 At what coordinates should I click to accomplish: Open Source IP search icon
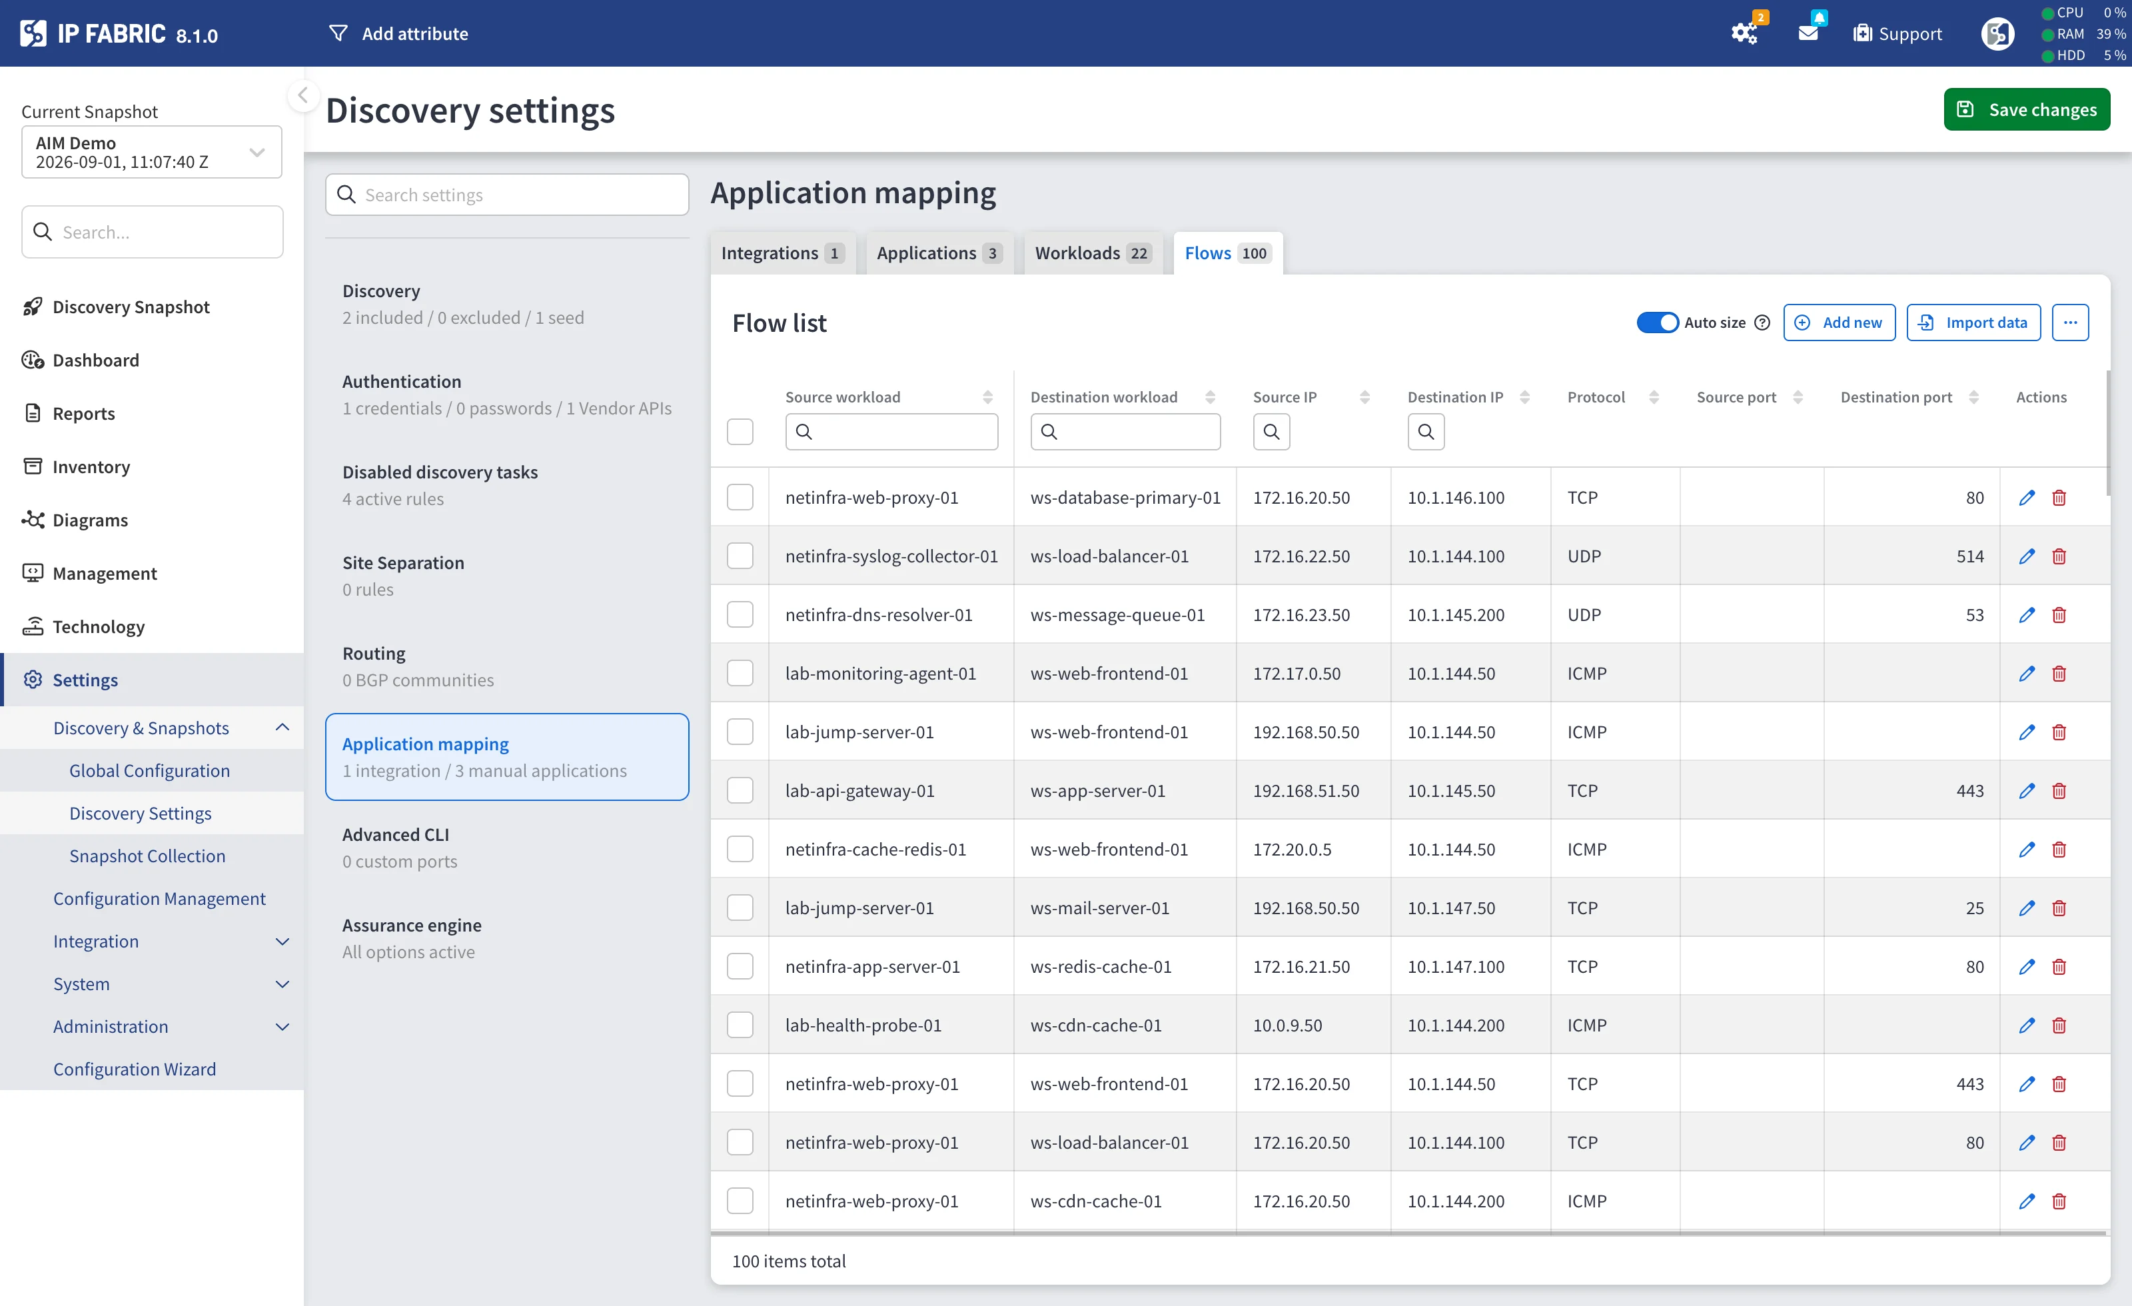[x=1271, y=431]
